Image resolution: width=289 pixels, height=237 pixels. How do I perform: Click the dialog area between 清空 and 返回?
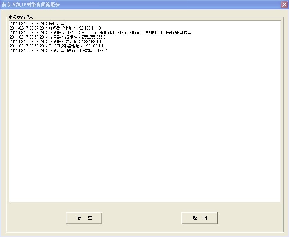click(141, 218)
